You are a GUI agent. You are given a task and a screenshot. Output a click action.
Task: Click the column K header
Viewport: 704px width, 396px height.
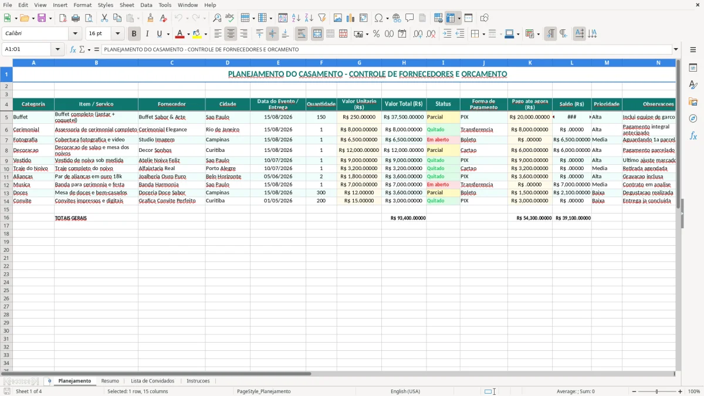click(x=530, y=62)
